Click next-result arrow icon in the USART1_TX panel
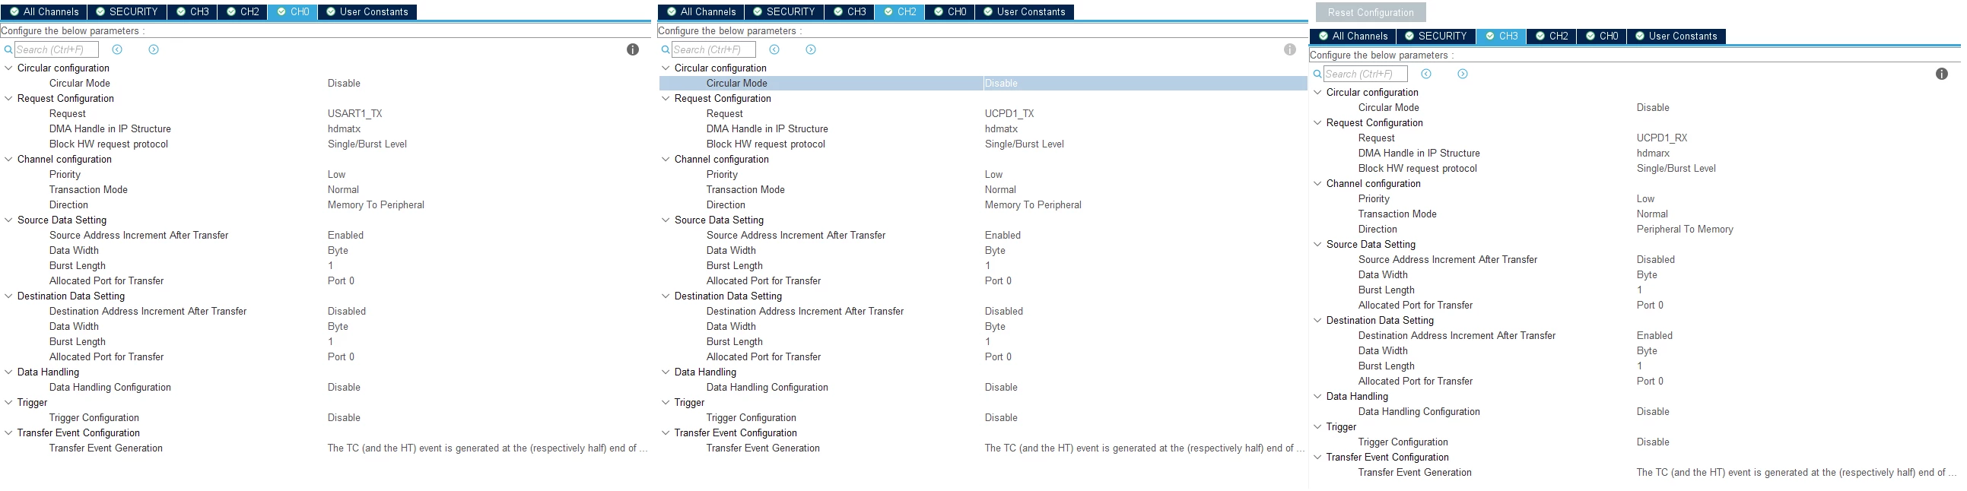This screenshot has height=491, width=1967. click(x=154, y=49)
